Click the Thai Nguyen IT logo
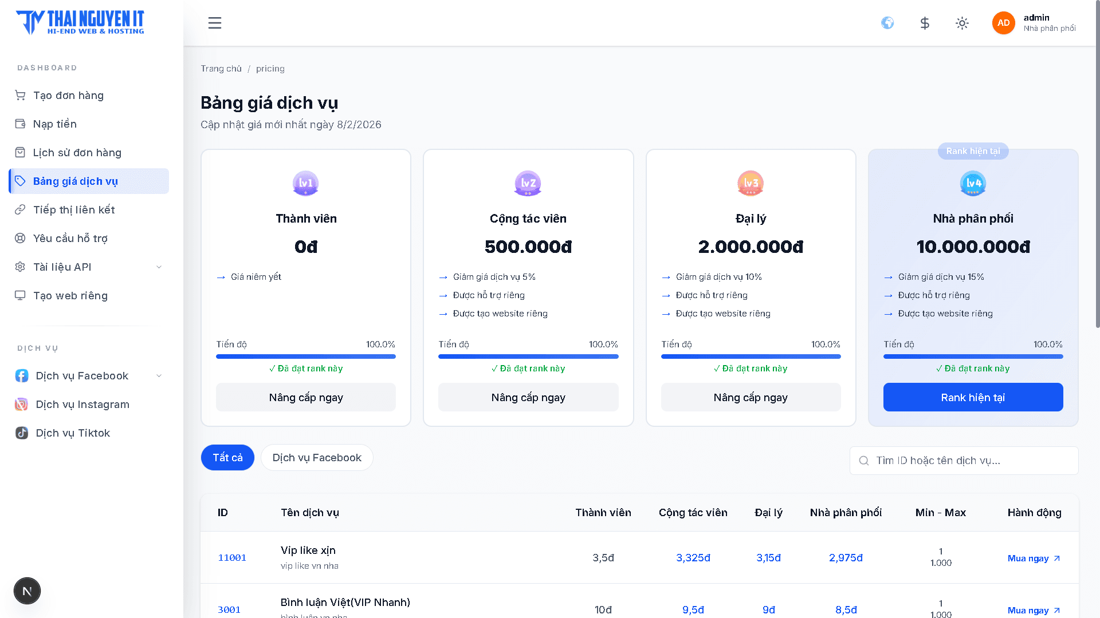Image resolution: width=1100 pixels, height=618 pixels. click(80, 22)
